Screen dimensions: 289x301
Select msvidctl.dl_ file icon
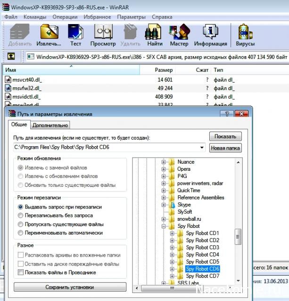tap(8, 97)
